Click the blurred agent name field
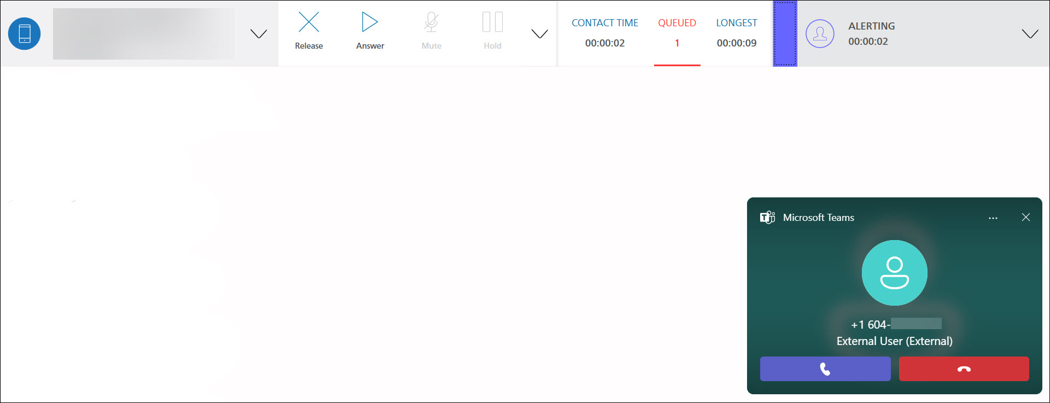The image size is (1050, 403). [x=144, y=33]
